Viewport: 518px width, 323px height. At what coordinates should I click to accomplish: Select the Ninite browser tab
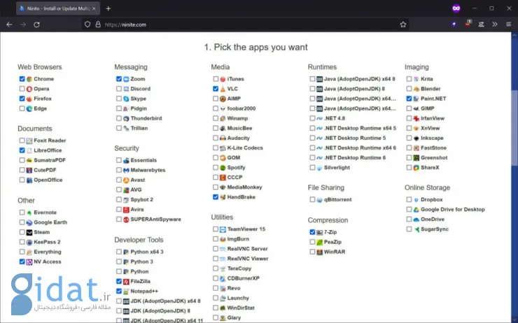[x=58, y=8]
